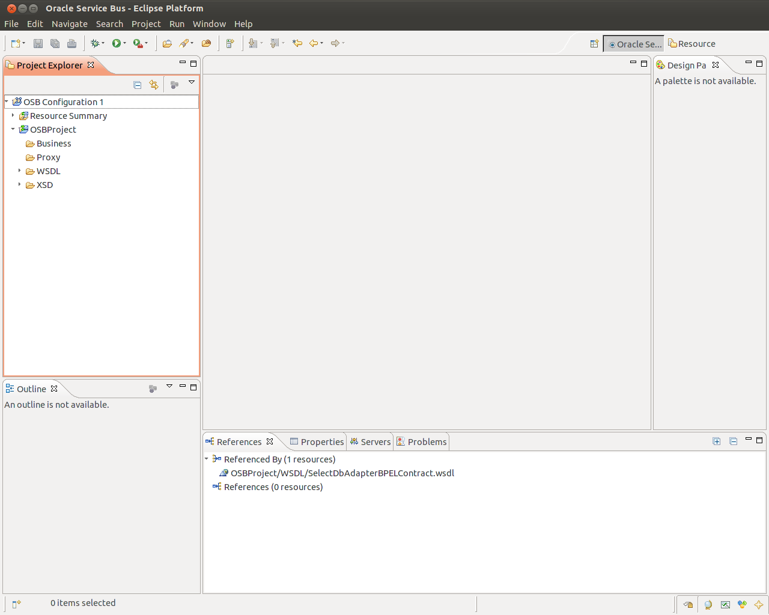Switch to the Problems tab
Screen dimensions: 769x615
[422, 442]
